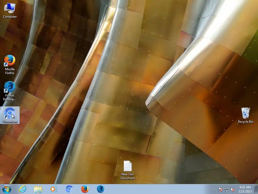Launch Firefox Developer Edition from the taskbar

click(101, 189)
